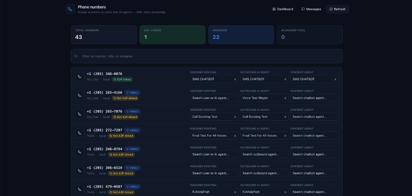Click the 10DLC badge on 265-7076

(x=132, y=111)
